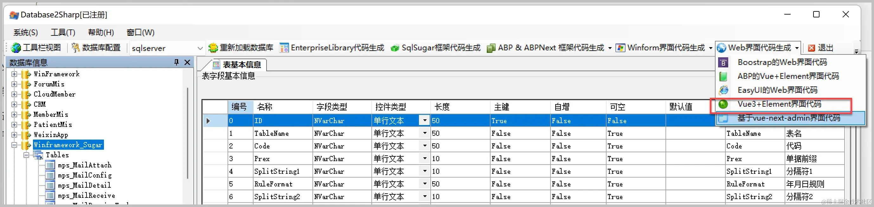Image resolution: width=874 pixels, height=207 pixels.
Task: Open 控件类型 dropdown for SplitString2 row
Action: 424,196
